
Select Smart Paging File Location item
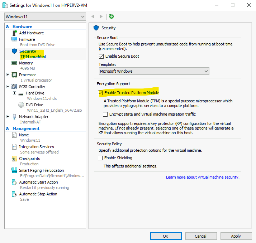[x=42, y=170]
